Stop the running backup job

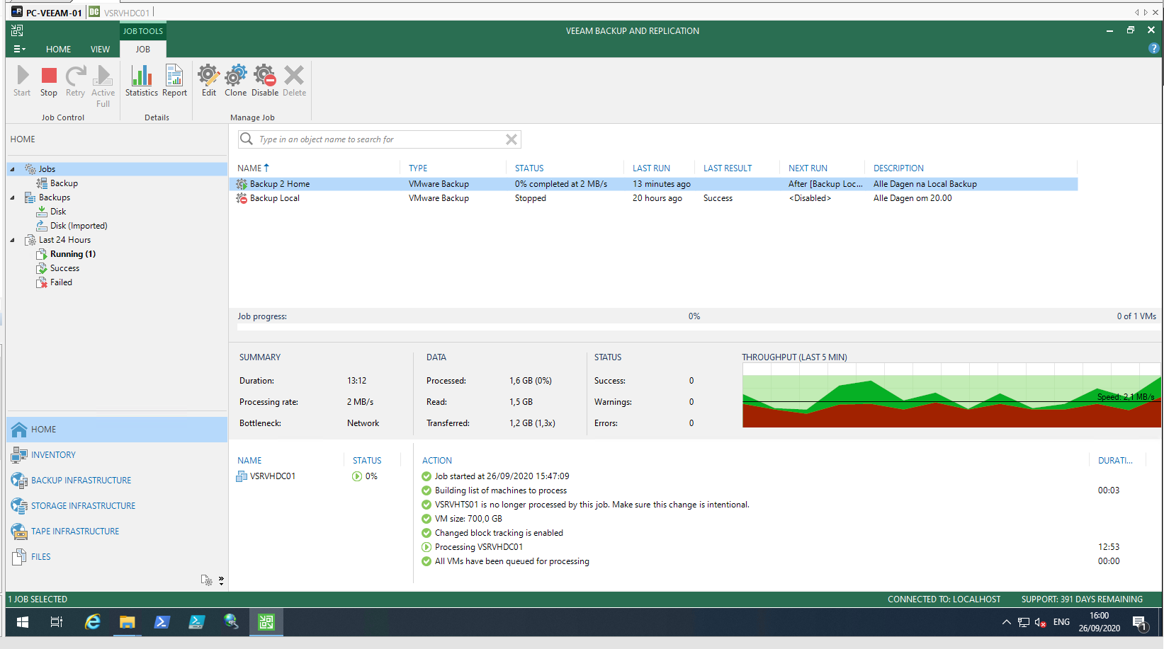pyautogui.click(x=48, y=80)
